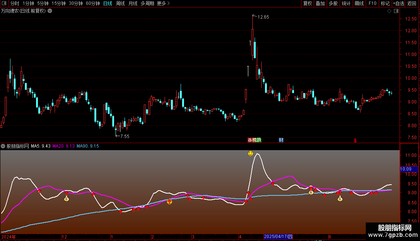Click the MA5: 9.43 value label

(x=41, y=146)
